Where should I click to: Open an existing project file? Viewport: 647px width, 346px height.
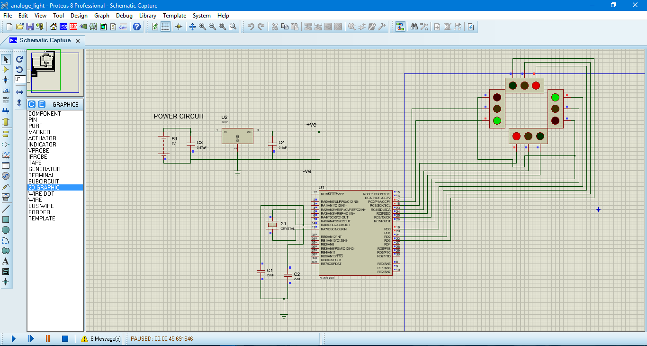tap(19, 27)
